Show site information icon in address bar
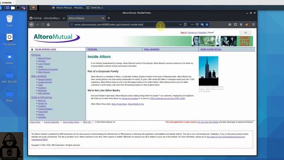Image resolution: width=284 pixels, height=160 pixels. tap(72, 24)
